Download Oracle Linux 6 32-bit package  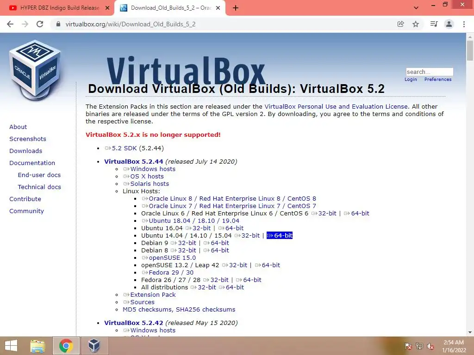coord(324,214)
